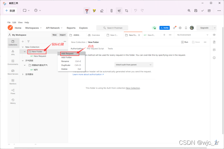Image resolution: width=224 pixels, height=149 pixels.
Task: Open the File menu
Action: point(9,23)
